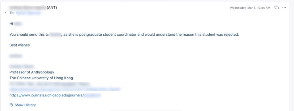Open the journals.uchicago.edu link
Image resolution: width=294 pixels, height=111 pixels.
click(x=55, y=95)
